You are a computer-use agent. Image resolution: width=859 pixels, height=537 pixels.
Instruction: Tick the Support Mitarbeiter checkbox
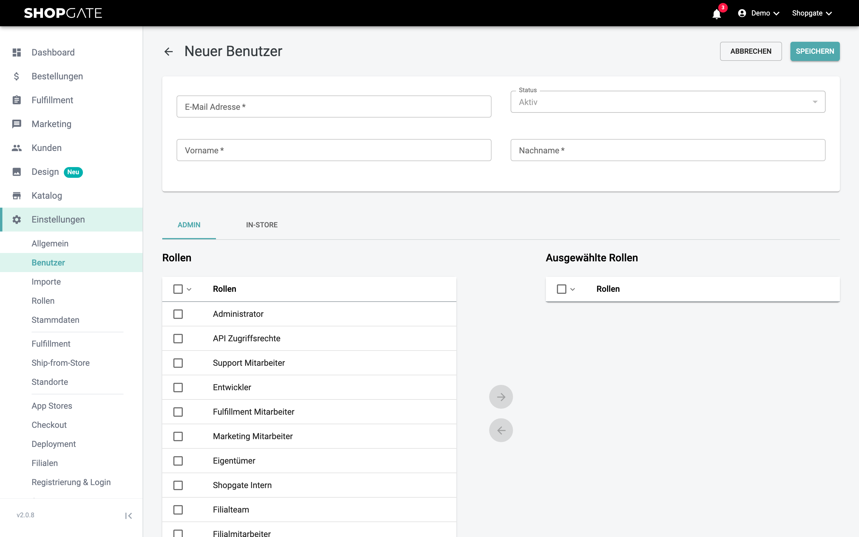point(178,363)
